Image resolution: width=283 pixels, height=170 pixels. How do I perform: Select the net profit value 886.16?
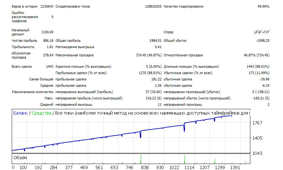pos(48,41)
